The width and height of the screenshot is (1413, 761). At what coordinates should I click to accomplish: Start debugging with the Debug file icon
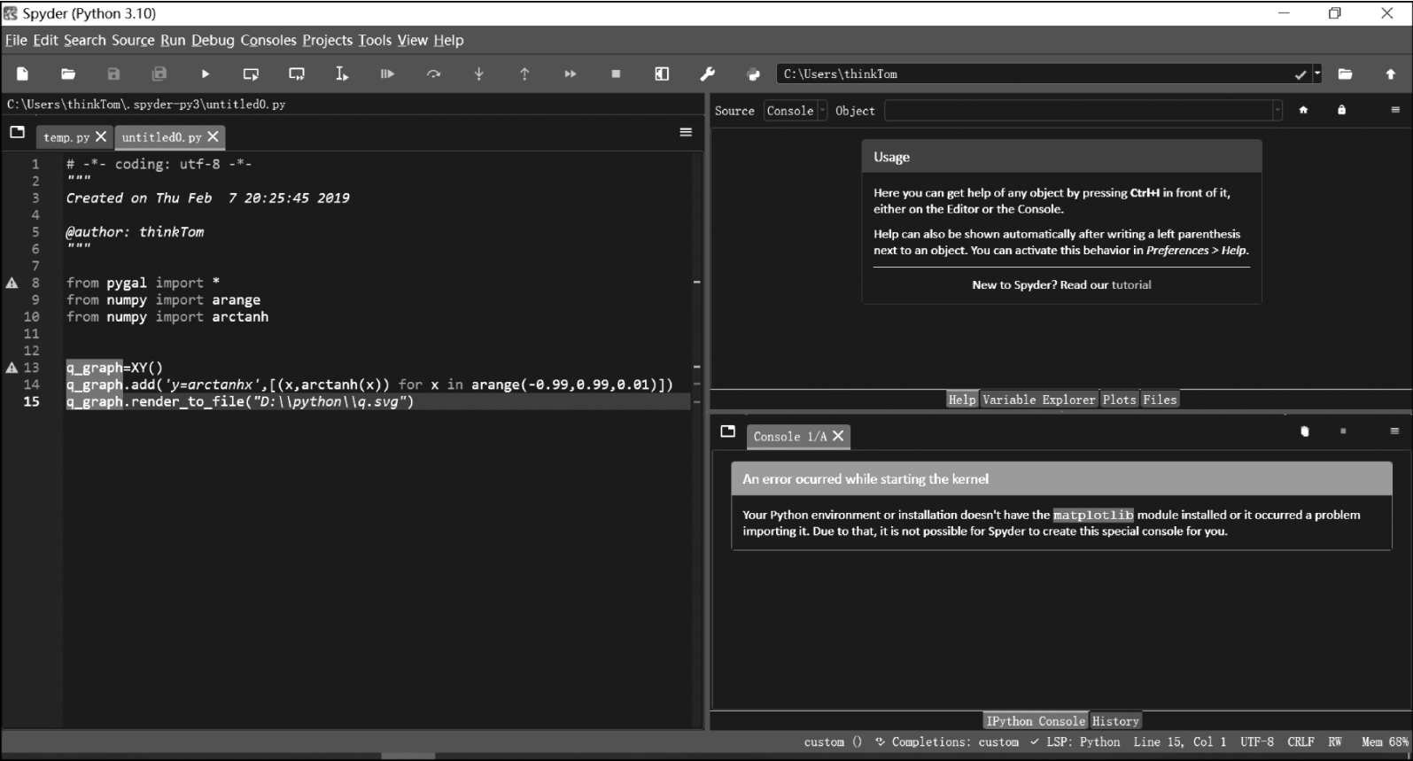pyautogui.click(x=387, y=74)
